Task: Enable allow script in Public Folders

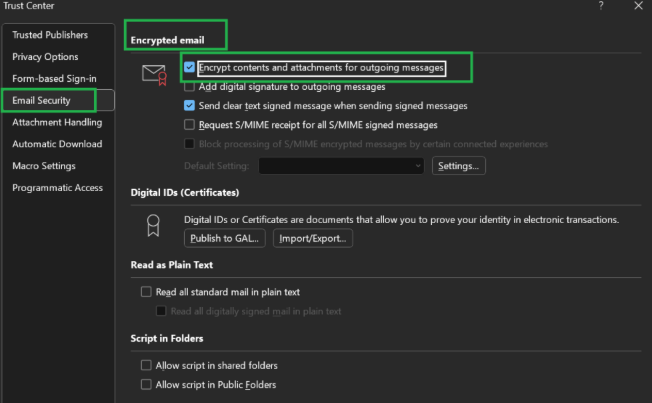Action: [146, 384]
